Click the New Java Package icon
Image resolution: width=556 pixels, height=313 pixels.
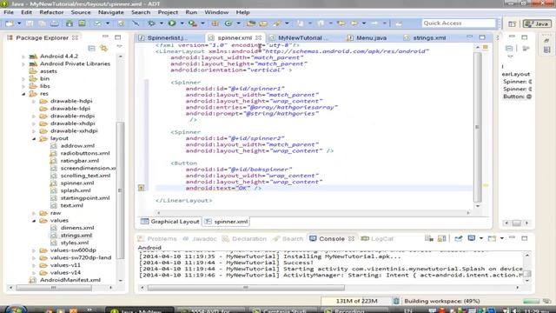point(215,23)
